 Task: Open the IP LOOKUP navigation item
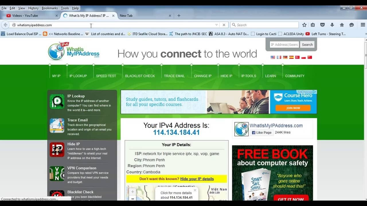[78, 76]
